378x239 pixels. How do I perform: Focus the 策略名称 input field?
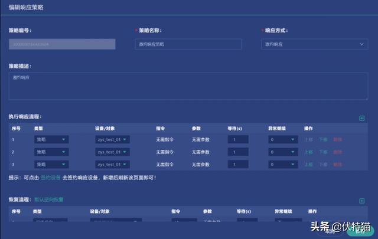pos(188,44)
